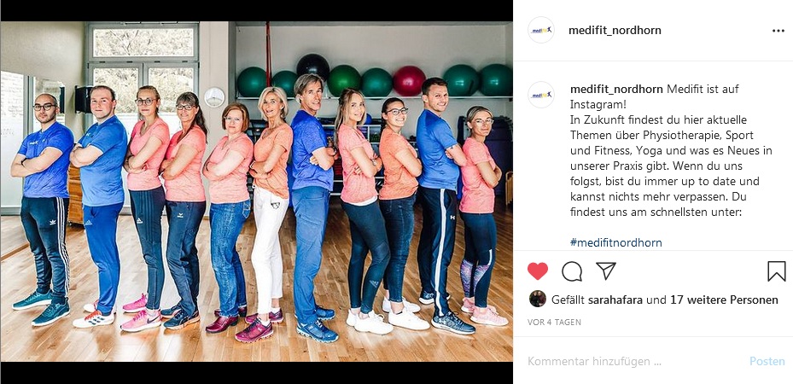The image size is (793, 384).
Task: Open the #medifitnordhorn hashtag
Action: pos(616,242)
